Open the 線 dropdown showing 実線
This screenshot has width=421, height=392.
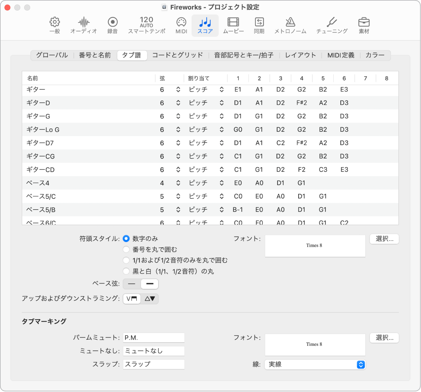tap(315, 365)
